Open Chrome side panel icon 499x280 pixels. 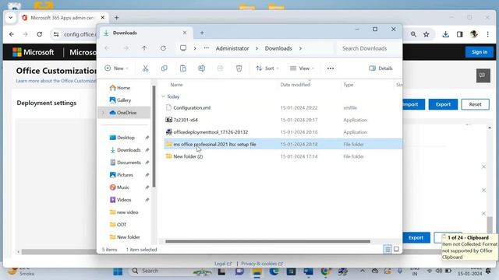[x=459, y=34]
